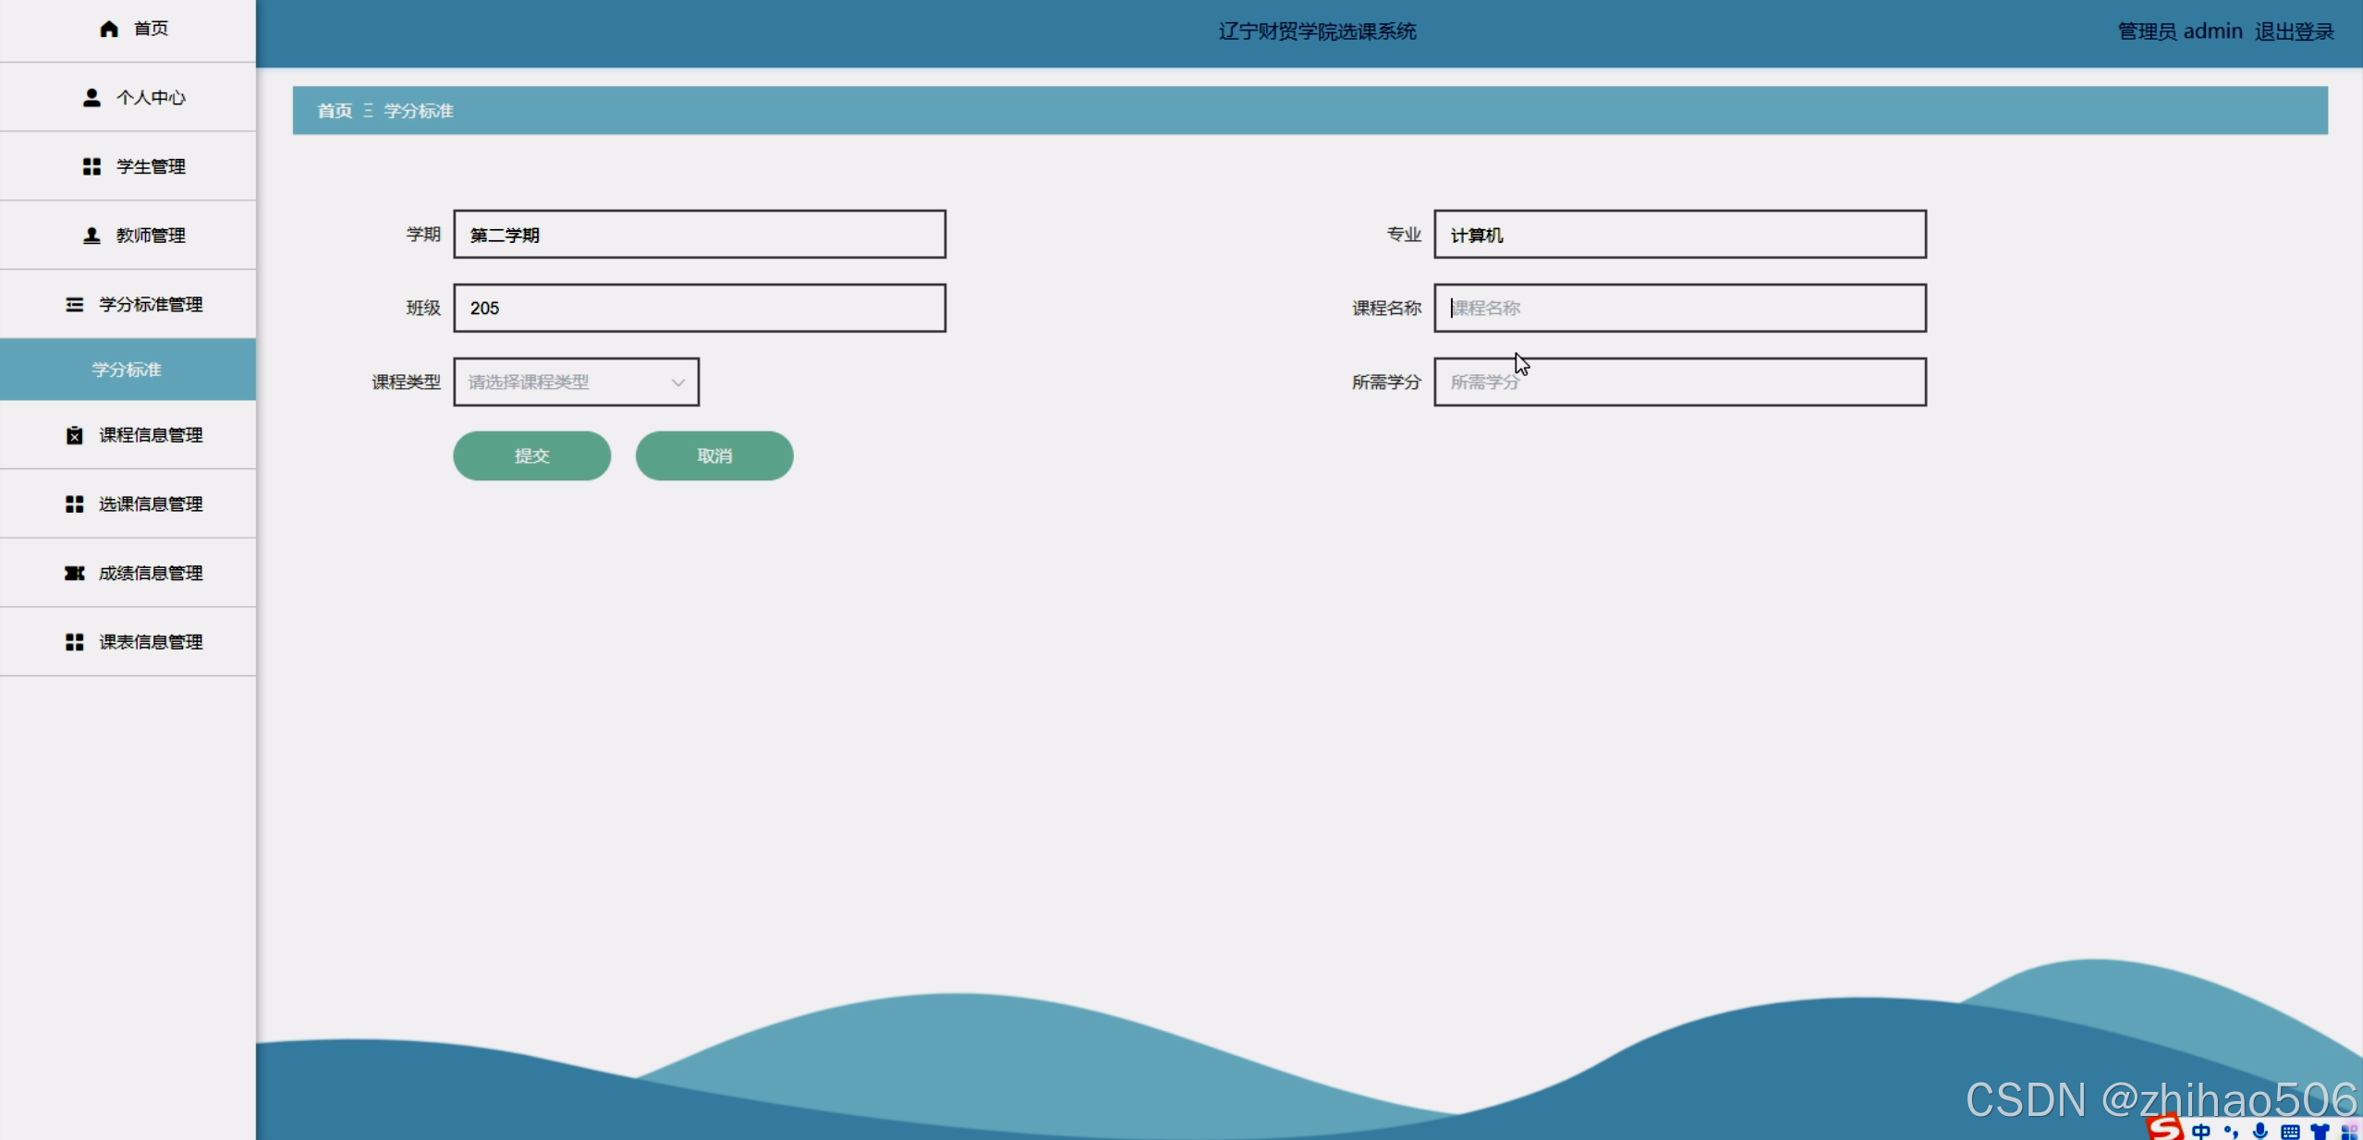
Task: Click the home icon in sidebar
Action: click(x=109, y=30)
